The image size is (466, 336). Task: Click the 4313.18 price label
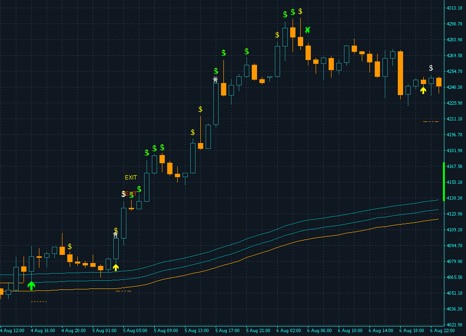[454, 8]
